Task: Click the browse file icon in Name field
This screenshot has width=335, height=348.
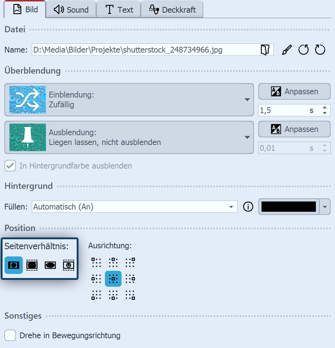Action: pos(265,50)
